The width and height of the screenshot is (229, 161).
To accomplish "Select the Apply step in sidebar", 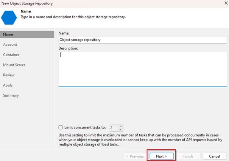I will click(x=8, y=85).
